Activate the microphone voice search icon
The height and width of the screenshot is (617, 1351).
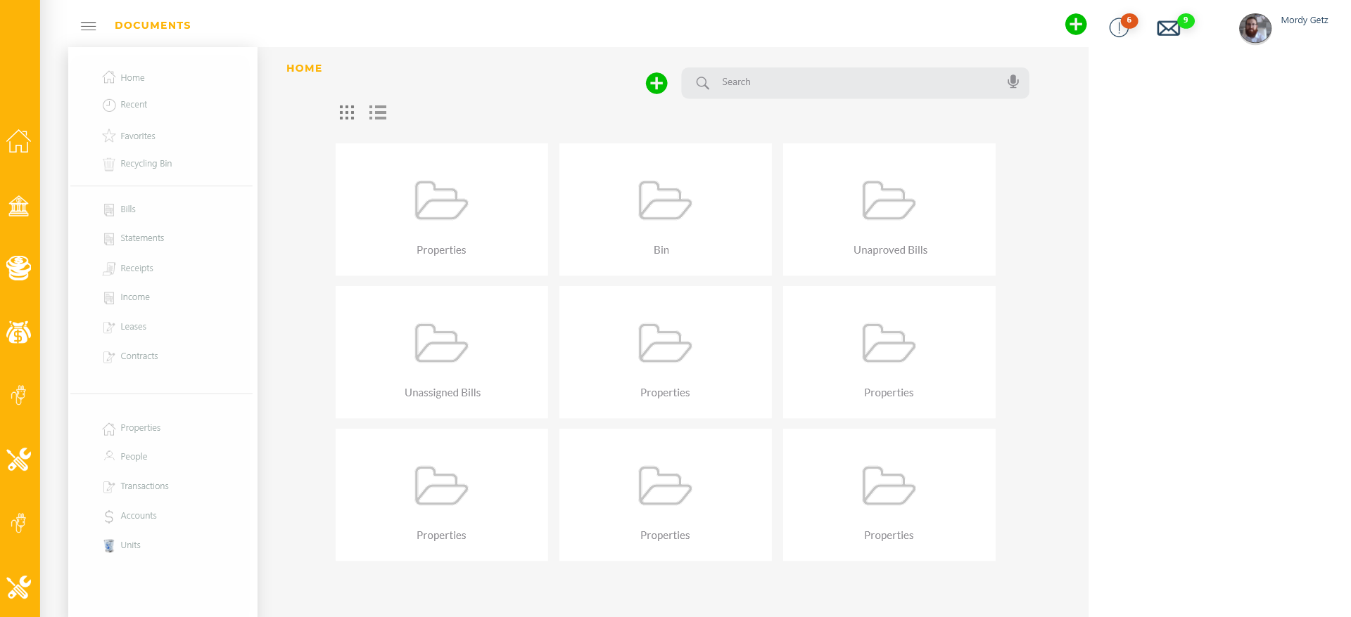pos(1013,82)
